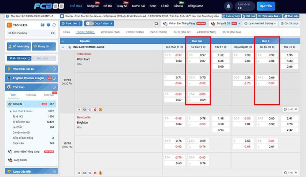The height and width of the screenshot is (177, 306).
Task: Open the eye icon under Tottenham match
Action: [90, 109]
